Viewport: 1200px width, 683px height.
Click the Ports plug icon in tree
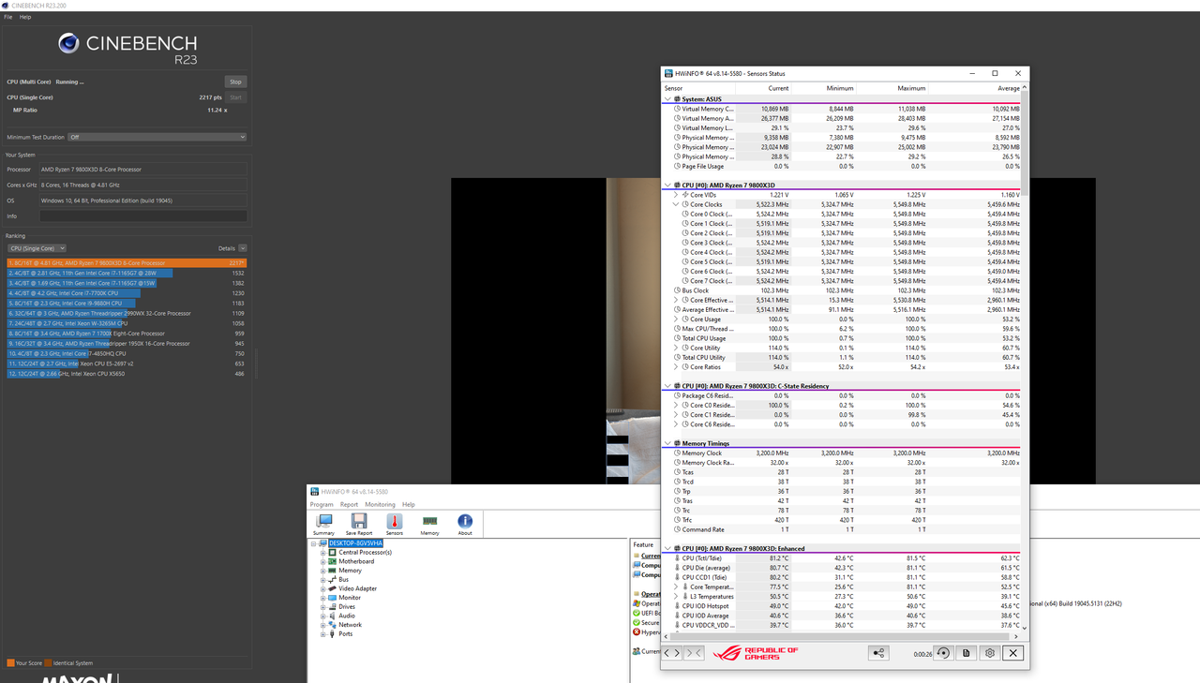332,633
